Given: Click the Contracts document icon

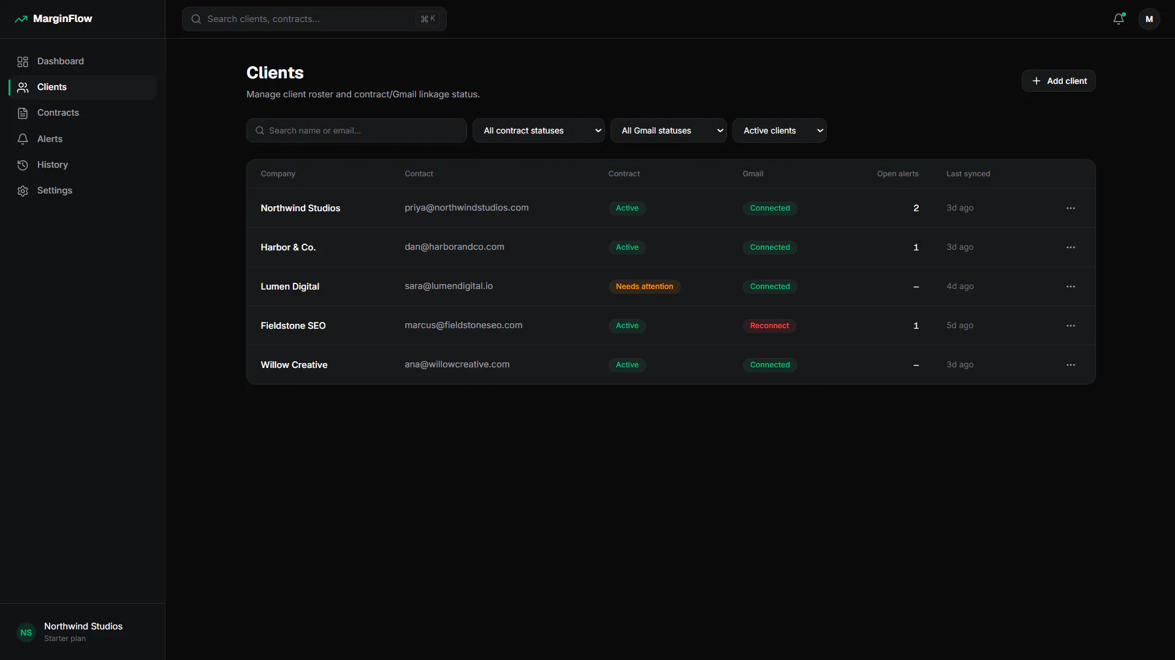Looking at the screenshot, I should click(23, 113).
